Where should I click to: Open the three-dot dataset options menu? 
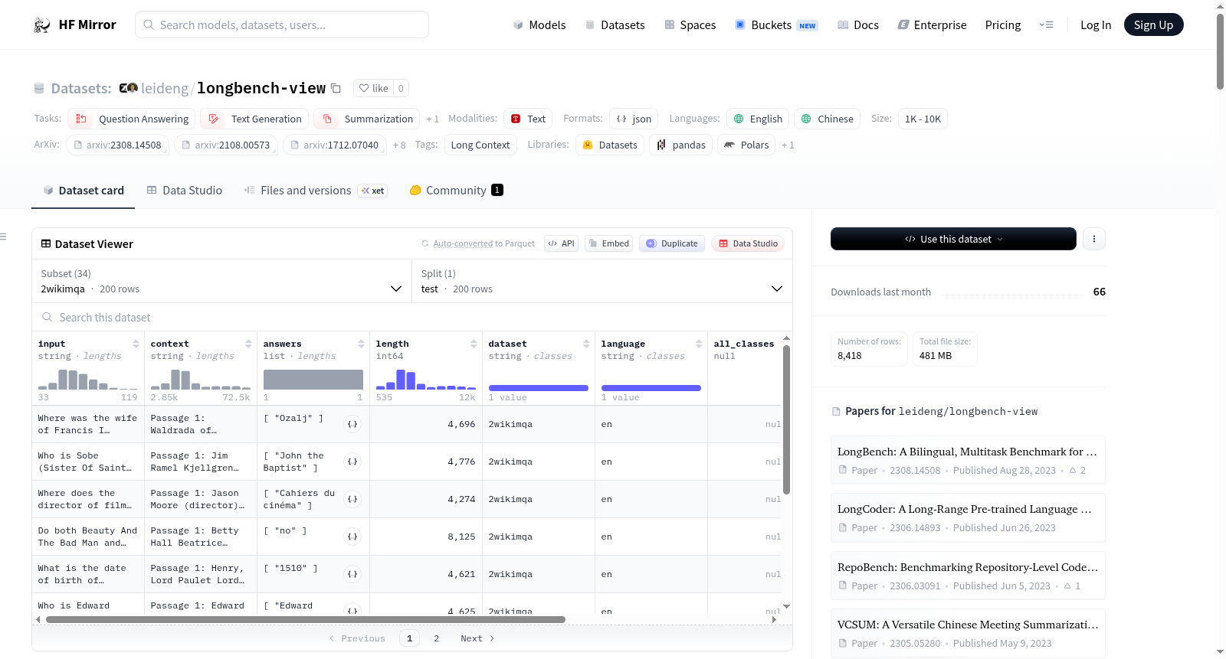pos(1094,239)
